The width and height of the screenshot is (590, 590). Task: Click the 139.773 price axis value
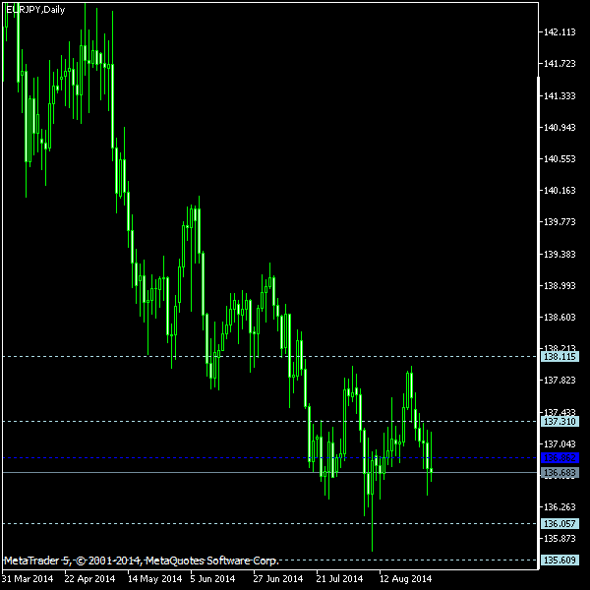[560, 221]
